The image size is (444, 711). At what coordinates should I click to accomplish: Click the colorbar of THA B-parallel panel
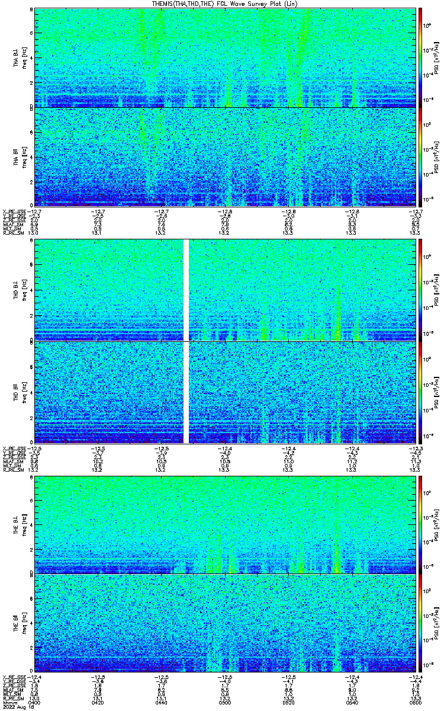click(x=420, y=157)
